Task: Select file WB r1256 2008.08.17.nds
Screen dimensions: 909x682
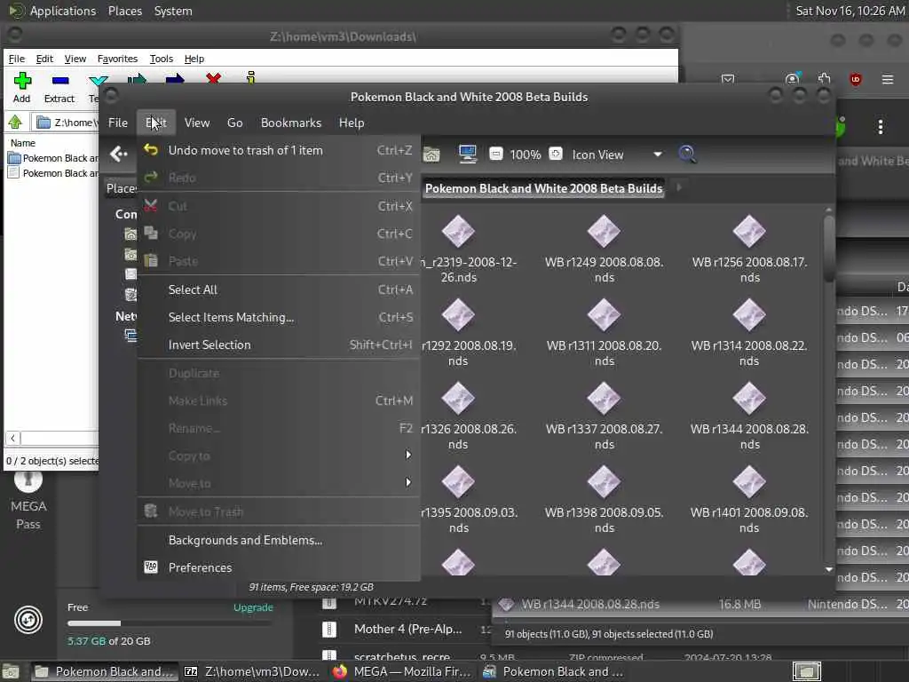Action: coord(749,250)
